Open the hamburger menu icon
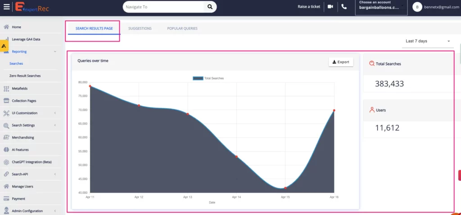 point(6,7)
